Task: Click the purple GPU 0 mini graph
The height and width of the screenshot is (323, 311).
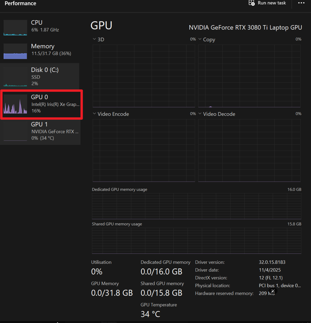Action: pyautogui.click(x=15, y=104)
